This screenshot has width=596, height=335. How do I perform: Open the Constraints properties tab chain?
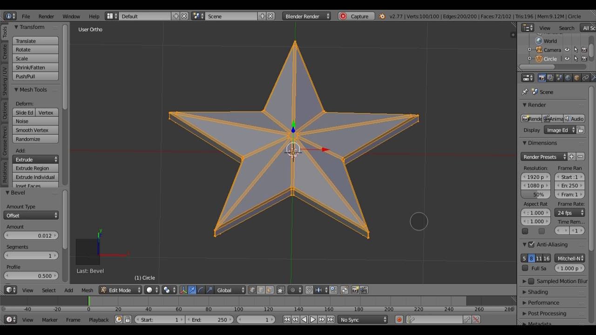coord(586,78)
